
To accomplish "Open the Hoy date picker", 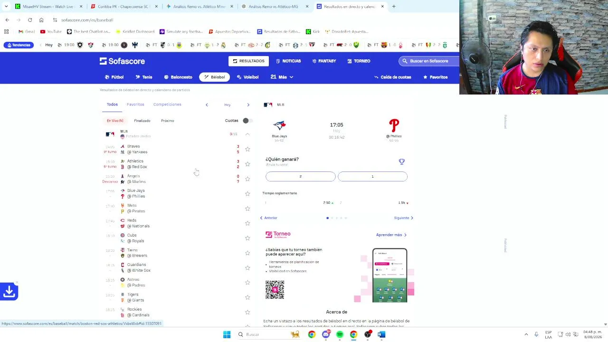I will 228,104.
